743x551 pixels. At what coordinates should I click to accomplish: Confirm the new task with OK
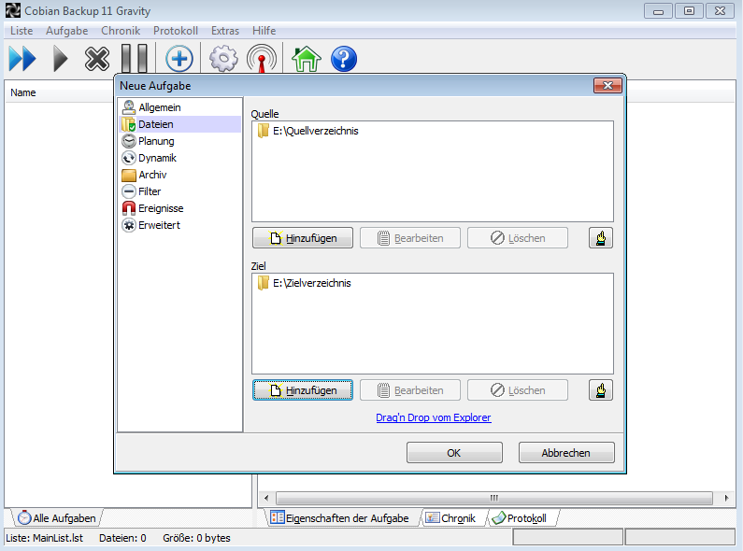pos(454,453)
